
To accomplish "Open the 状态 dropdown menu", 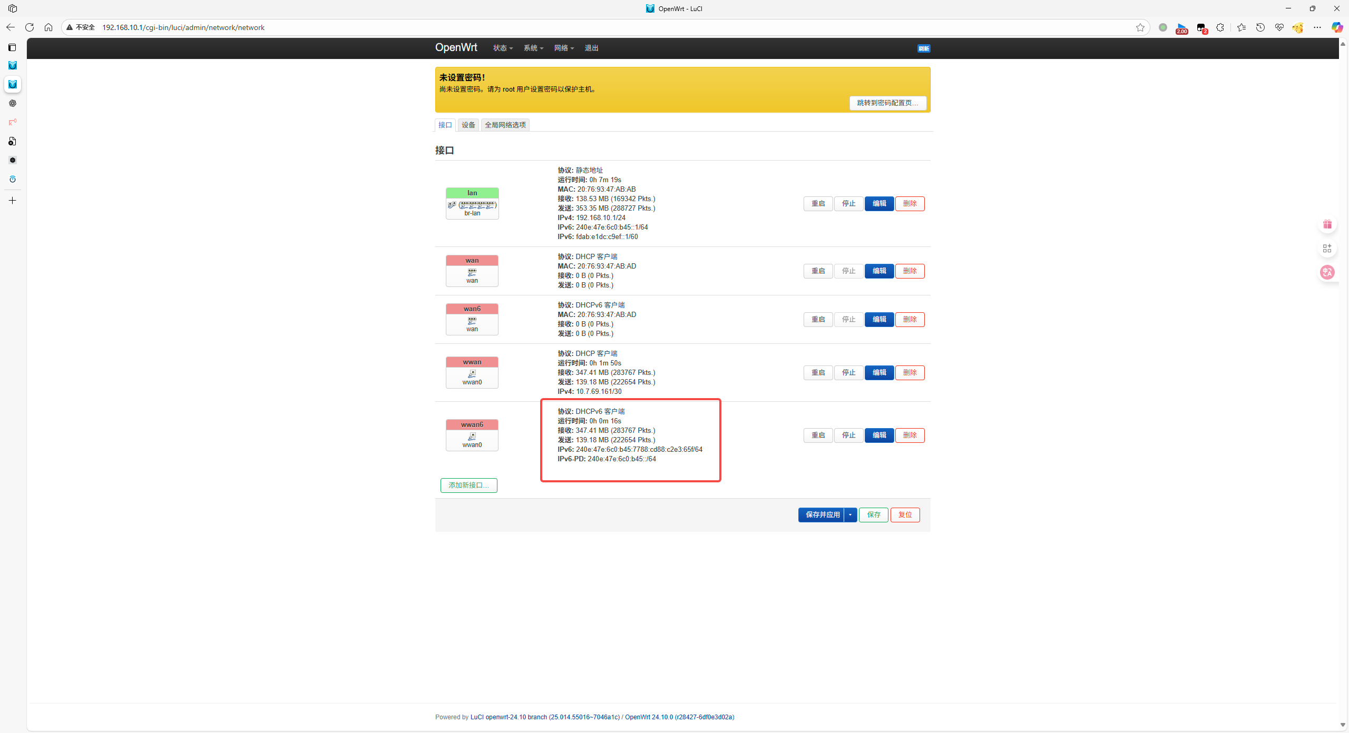I will tap(503, 48).
